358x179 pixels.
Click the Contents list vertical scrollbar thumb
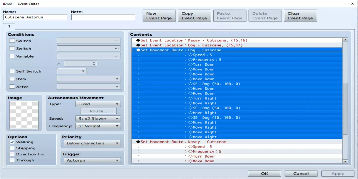tap(345, 109)
